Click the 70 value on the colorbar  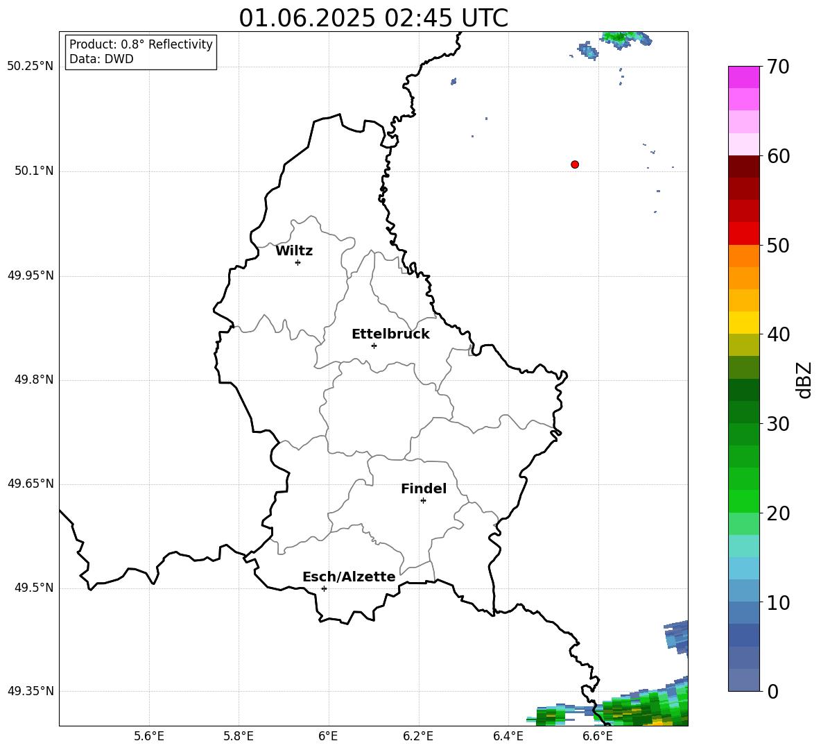pyautogui.click(x=778, y=67)
